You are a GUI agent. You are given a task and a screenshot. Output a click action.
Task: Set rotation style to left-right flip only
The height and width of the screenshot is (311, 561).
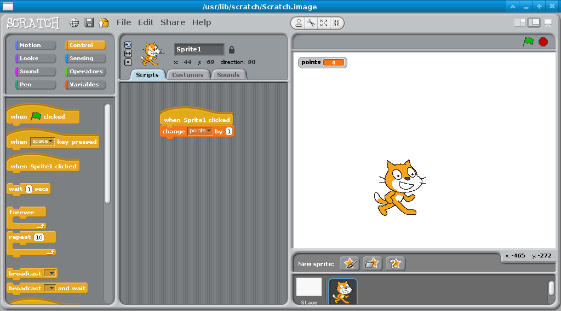click(128, 54)
